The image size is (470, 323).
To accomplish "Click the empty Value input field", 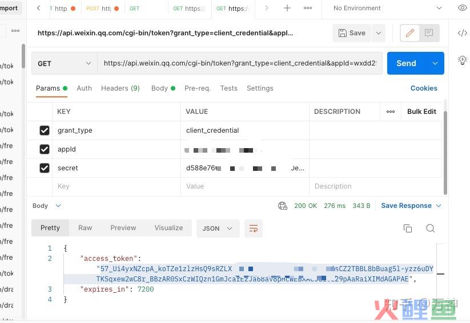I will pos(244,186).
